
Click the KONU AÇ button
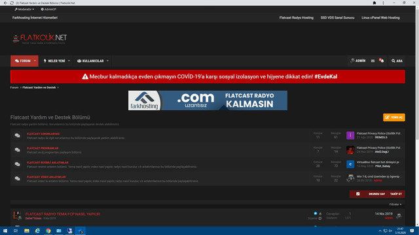pyautogui.click(x=394, y=117)
